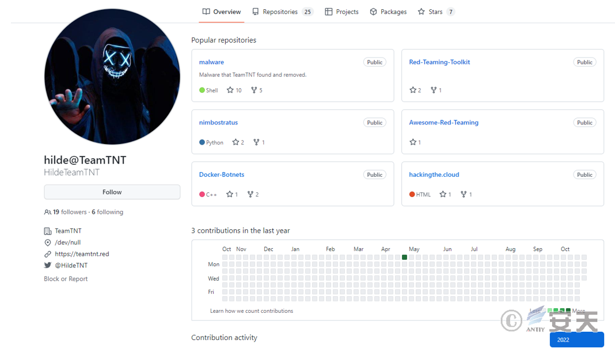Click the repository count badge 25
The height and width of the screenshot is (352, 615).
point(307,12)
